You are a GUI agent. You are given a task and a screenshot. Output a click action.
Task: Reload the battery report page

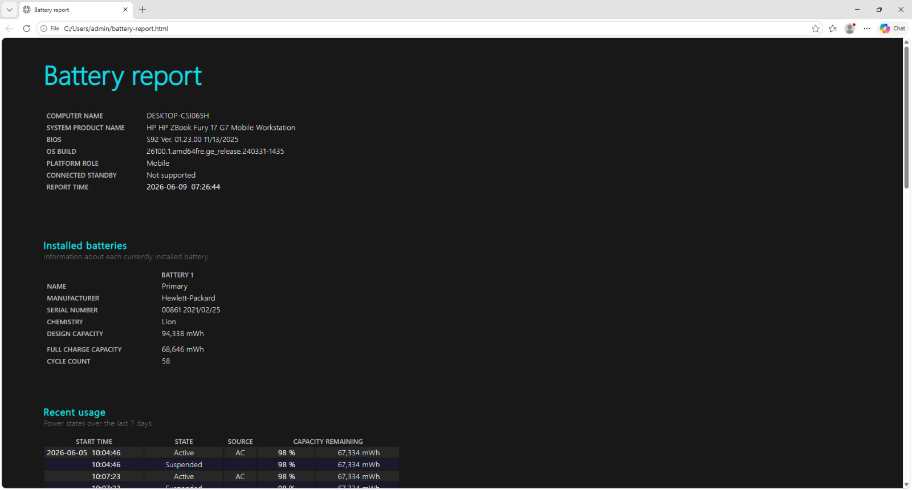pos(26,28)
